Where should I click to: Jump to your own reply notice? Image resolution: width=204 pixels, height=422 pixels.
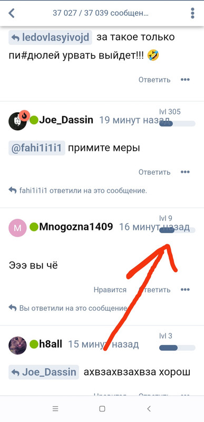coord(67,308)
